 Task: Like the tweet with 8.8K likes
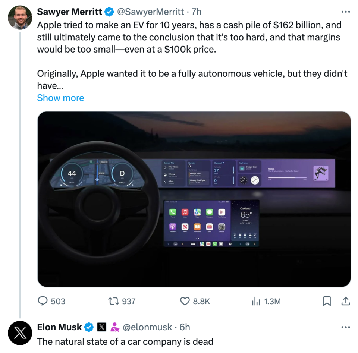[x=185, y=301]
